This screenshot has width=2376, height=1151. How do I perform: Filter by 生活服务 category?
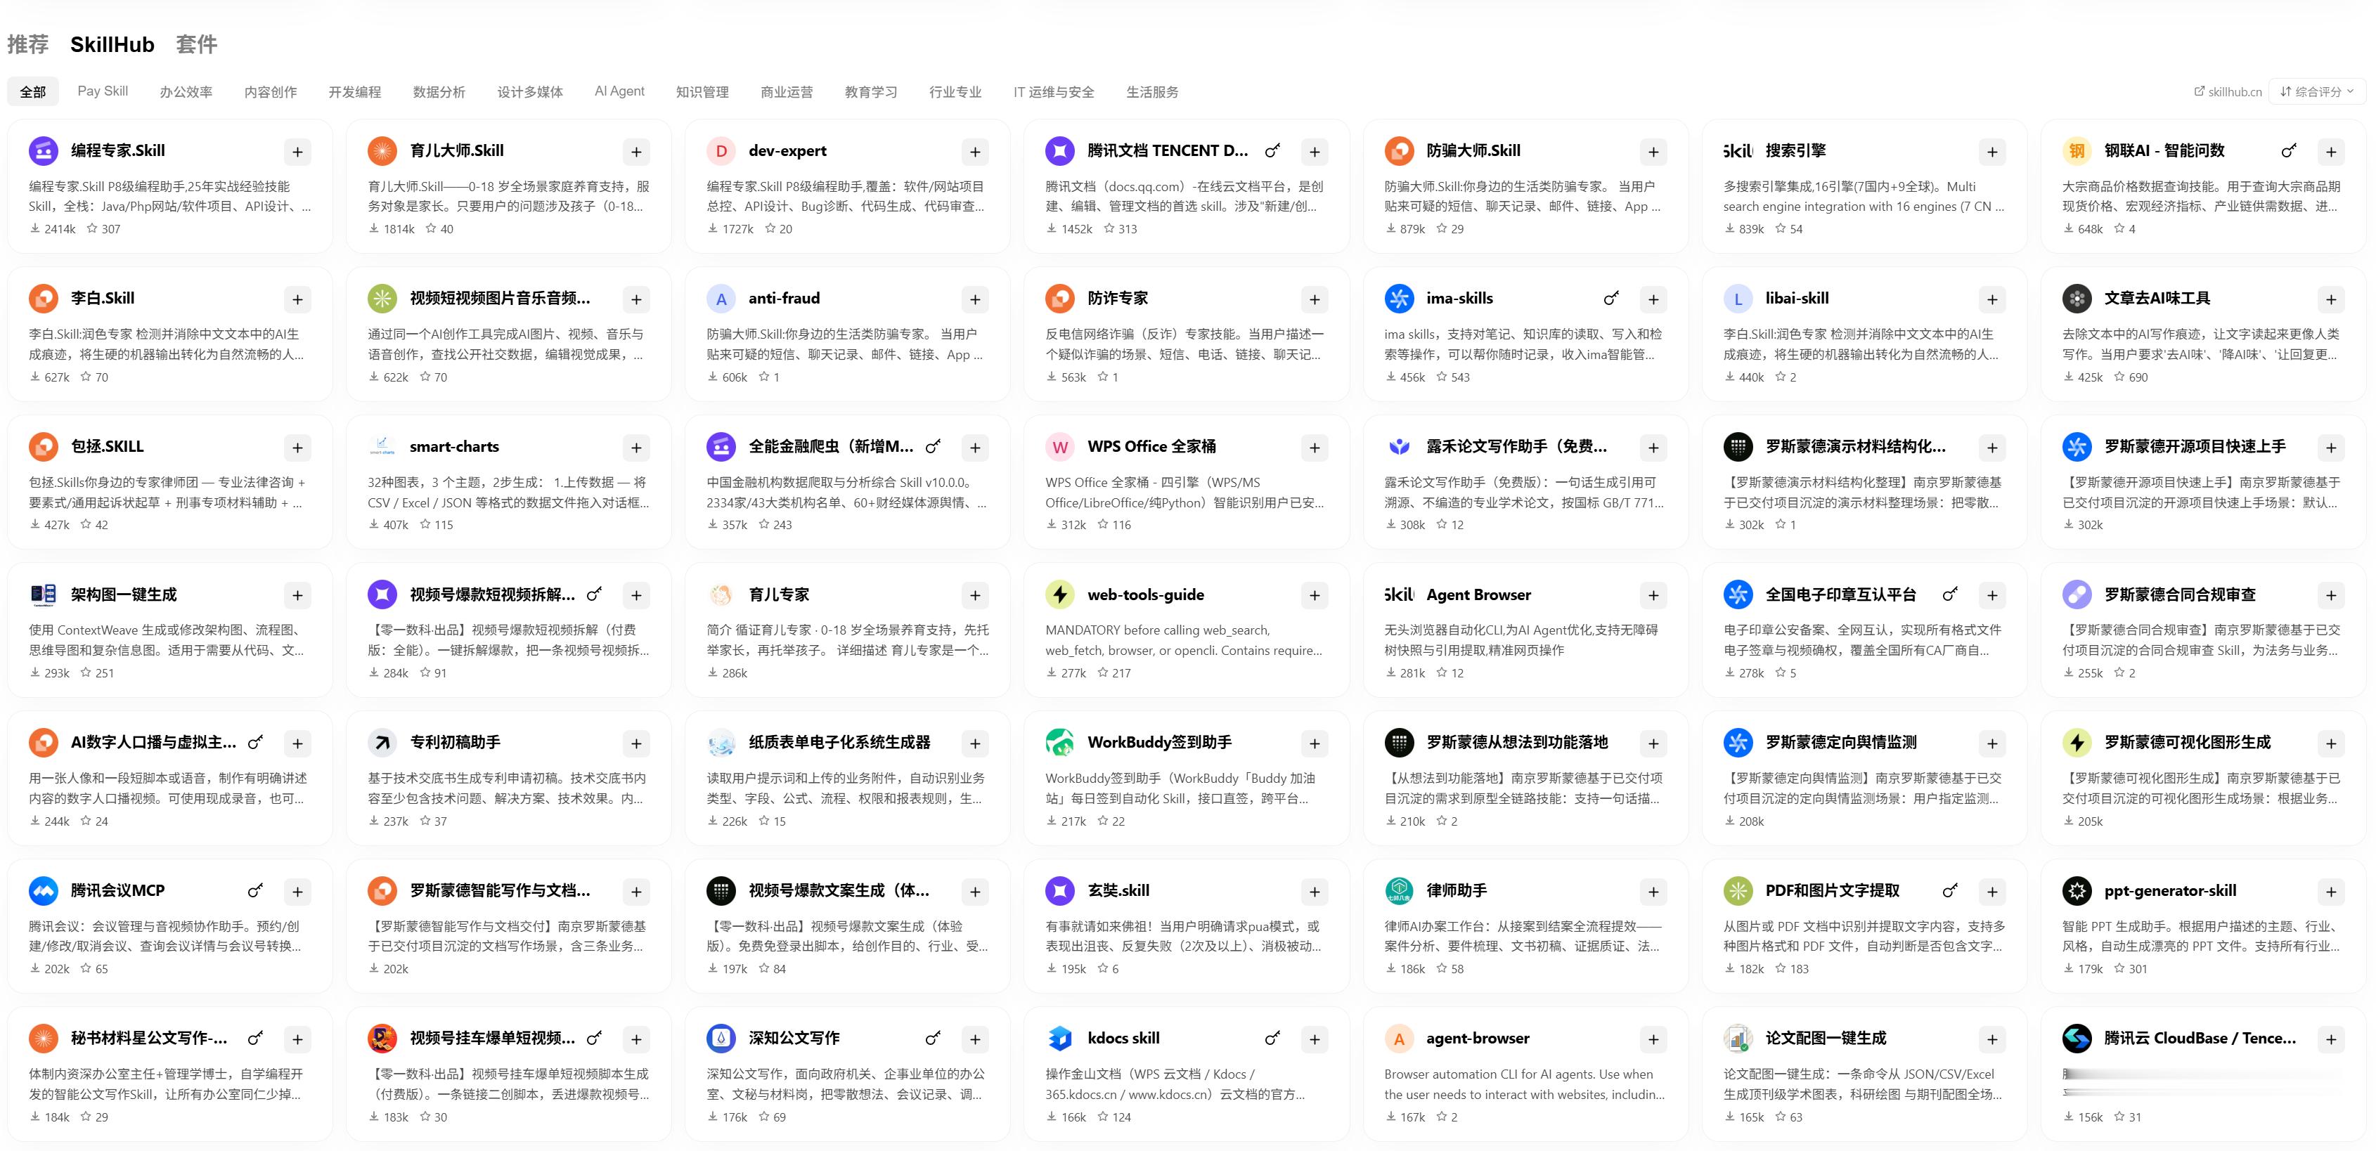[x=1152, y=91]
